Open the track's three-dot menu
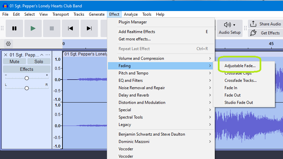The width and height of the screenshot is (283, 159). click(48, 55)
